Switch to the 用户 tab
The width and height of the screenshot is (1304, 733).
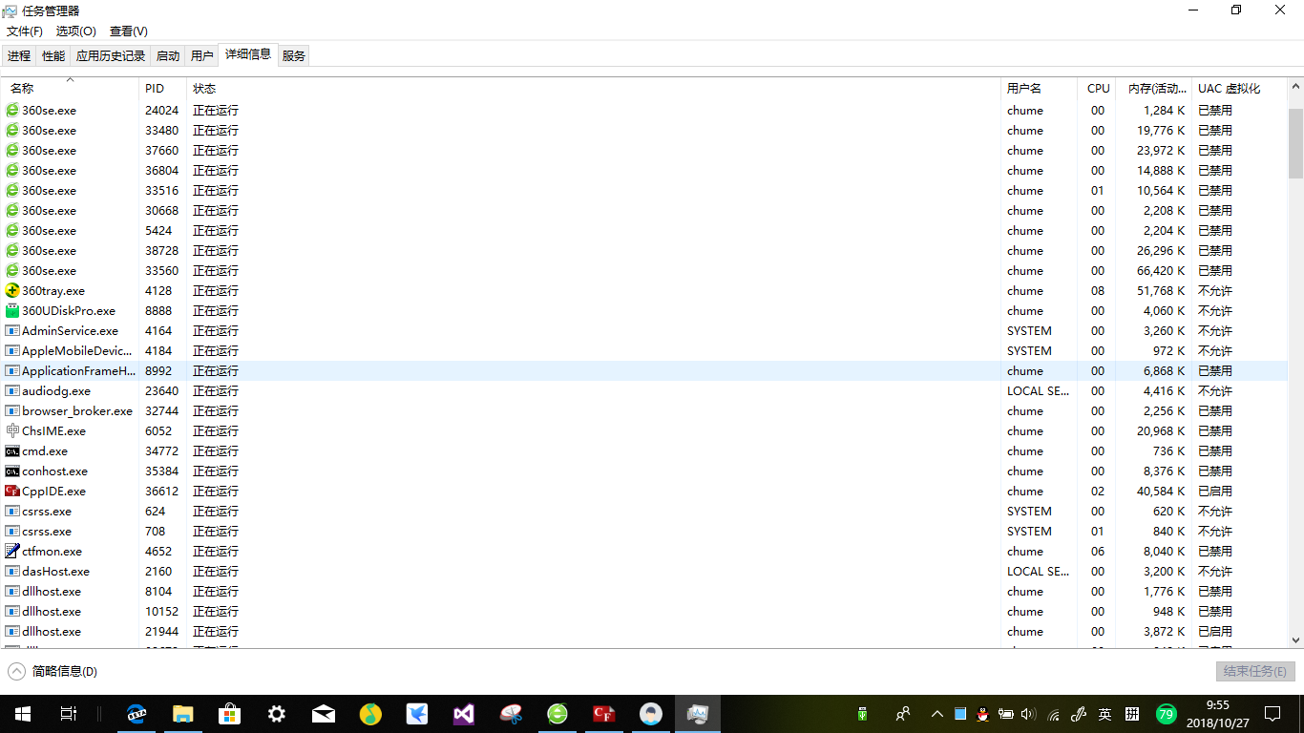pos(202,56)
